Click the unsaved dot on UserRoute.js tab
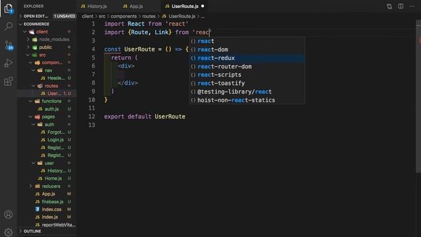The image size is (421, 237). tap(203, 6)
